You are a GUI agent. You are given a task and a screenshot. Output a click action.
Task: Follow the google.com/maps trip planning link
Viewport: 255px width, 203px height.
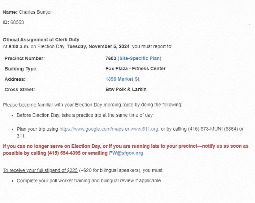[91, 129]
